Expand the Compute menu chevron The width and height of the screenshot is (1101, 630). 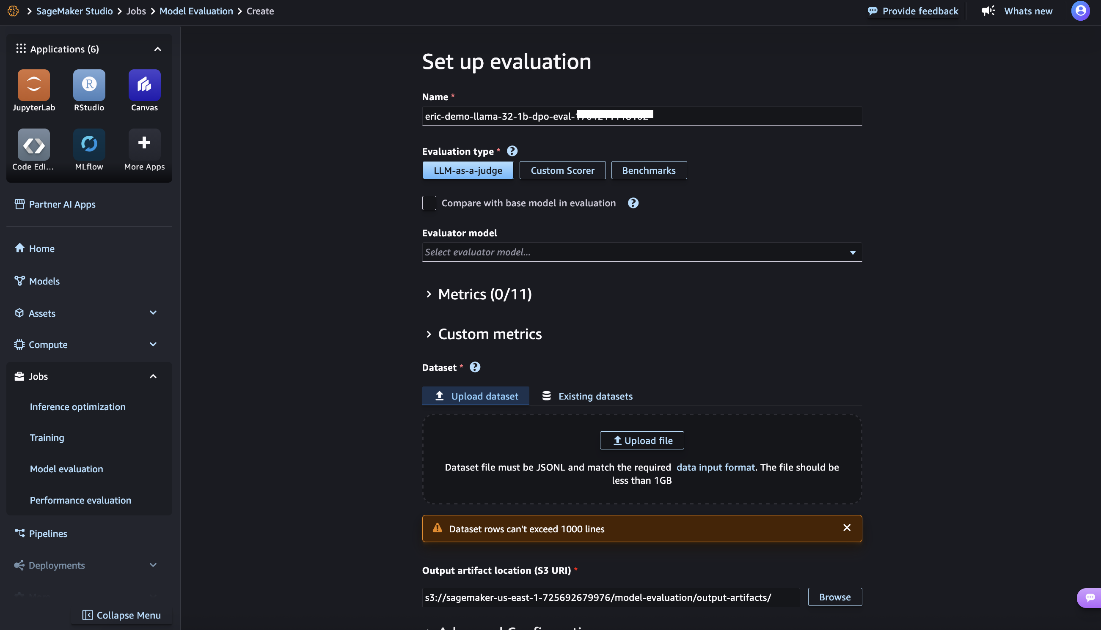(x=153, y=345)
